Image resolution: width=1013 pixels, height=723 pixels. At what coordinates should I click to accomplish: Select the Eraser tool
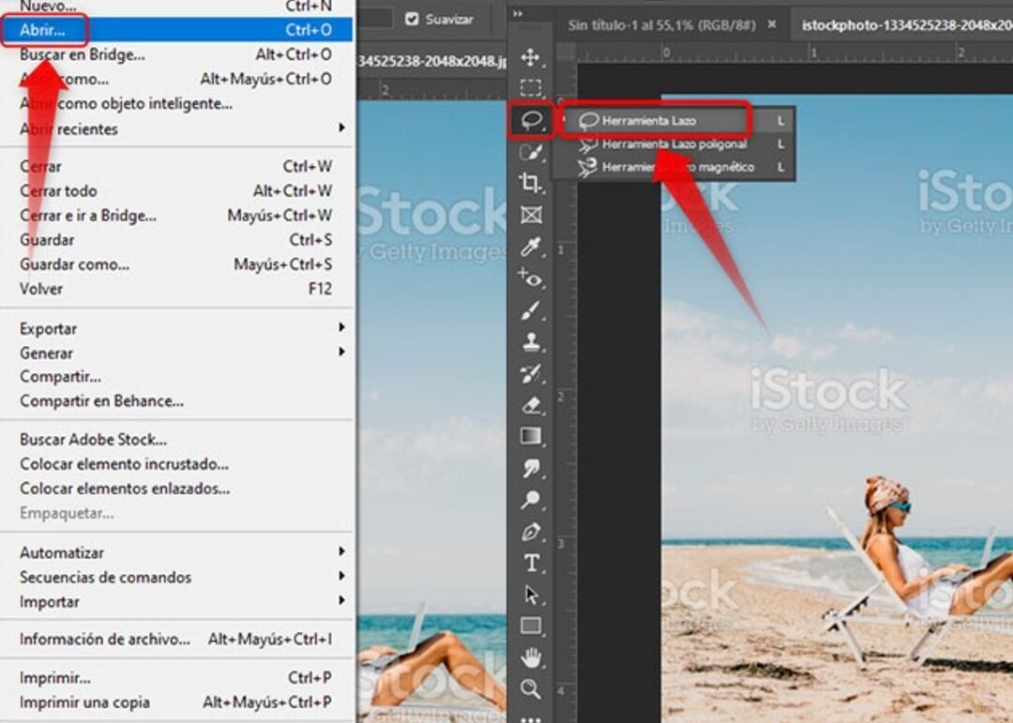tap(530, 405)
